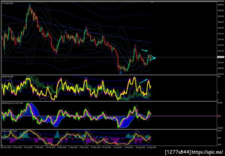Viewport: 225px width, 156px height.
Task: Click the 13 Apr 2015 date label
Action: point(73,147)
